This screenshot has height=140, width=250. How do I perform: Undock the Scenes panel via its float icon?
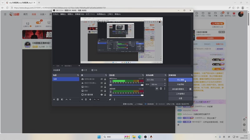[x=78, y=75]
